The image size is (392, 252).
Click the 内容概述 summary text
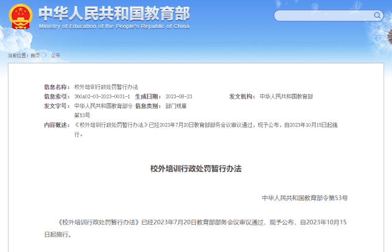point(206,130)
